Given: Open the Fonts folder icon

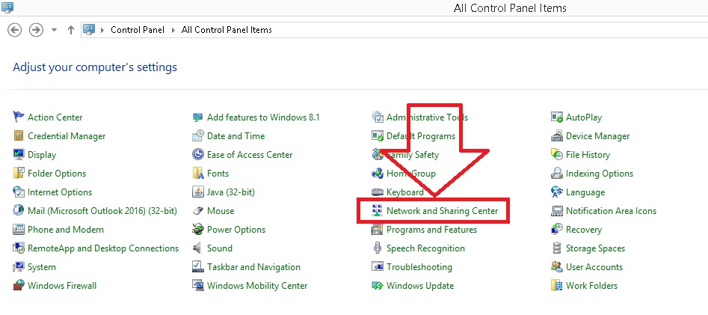Looking at the screenshot, I should [198, 173].
